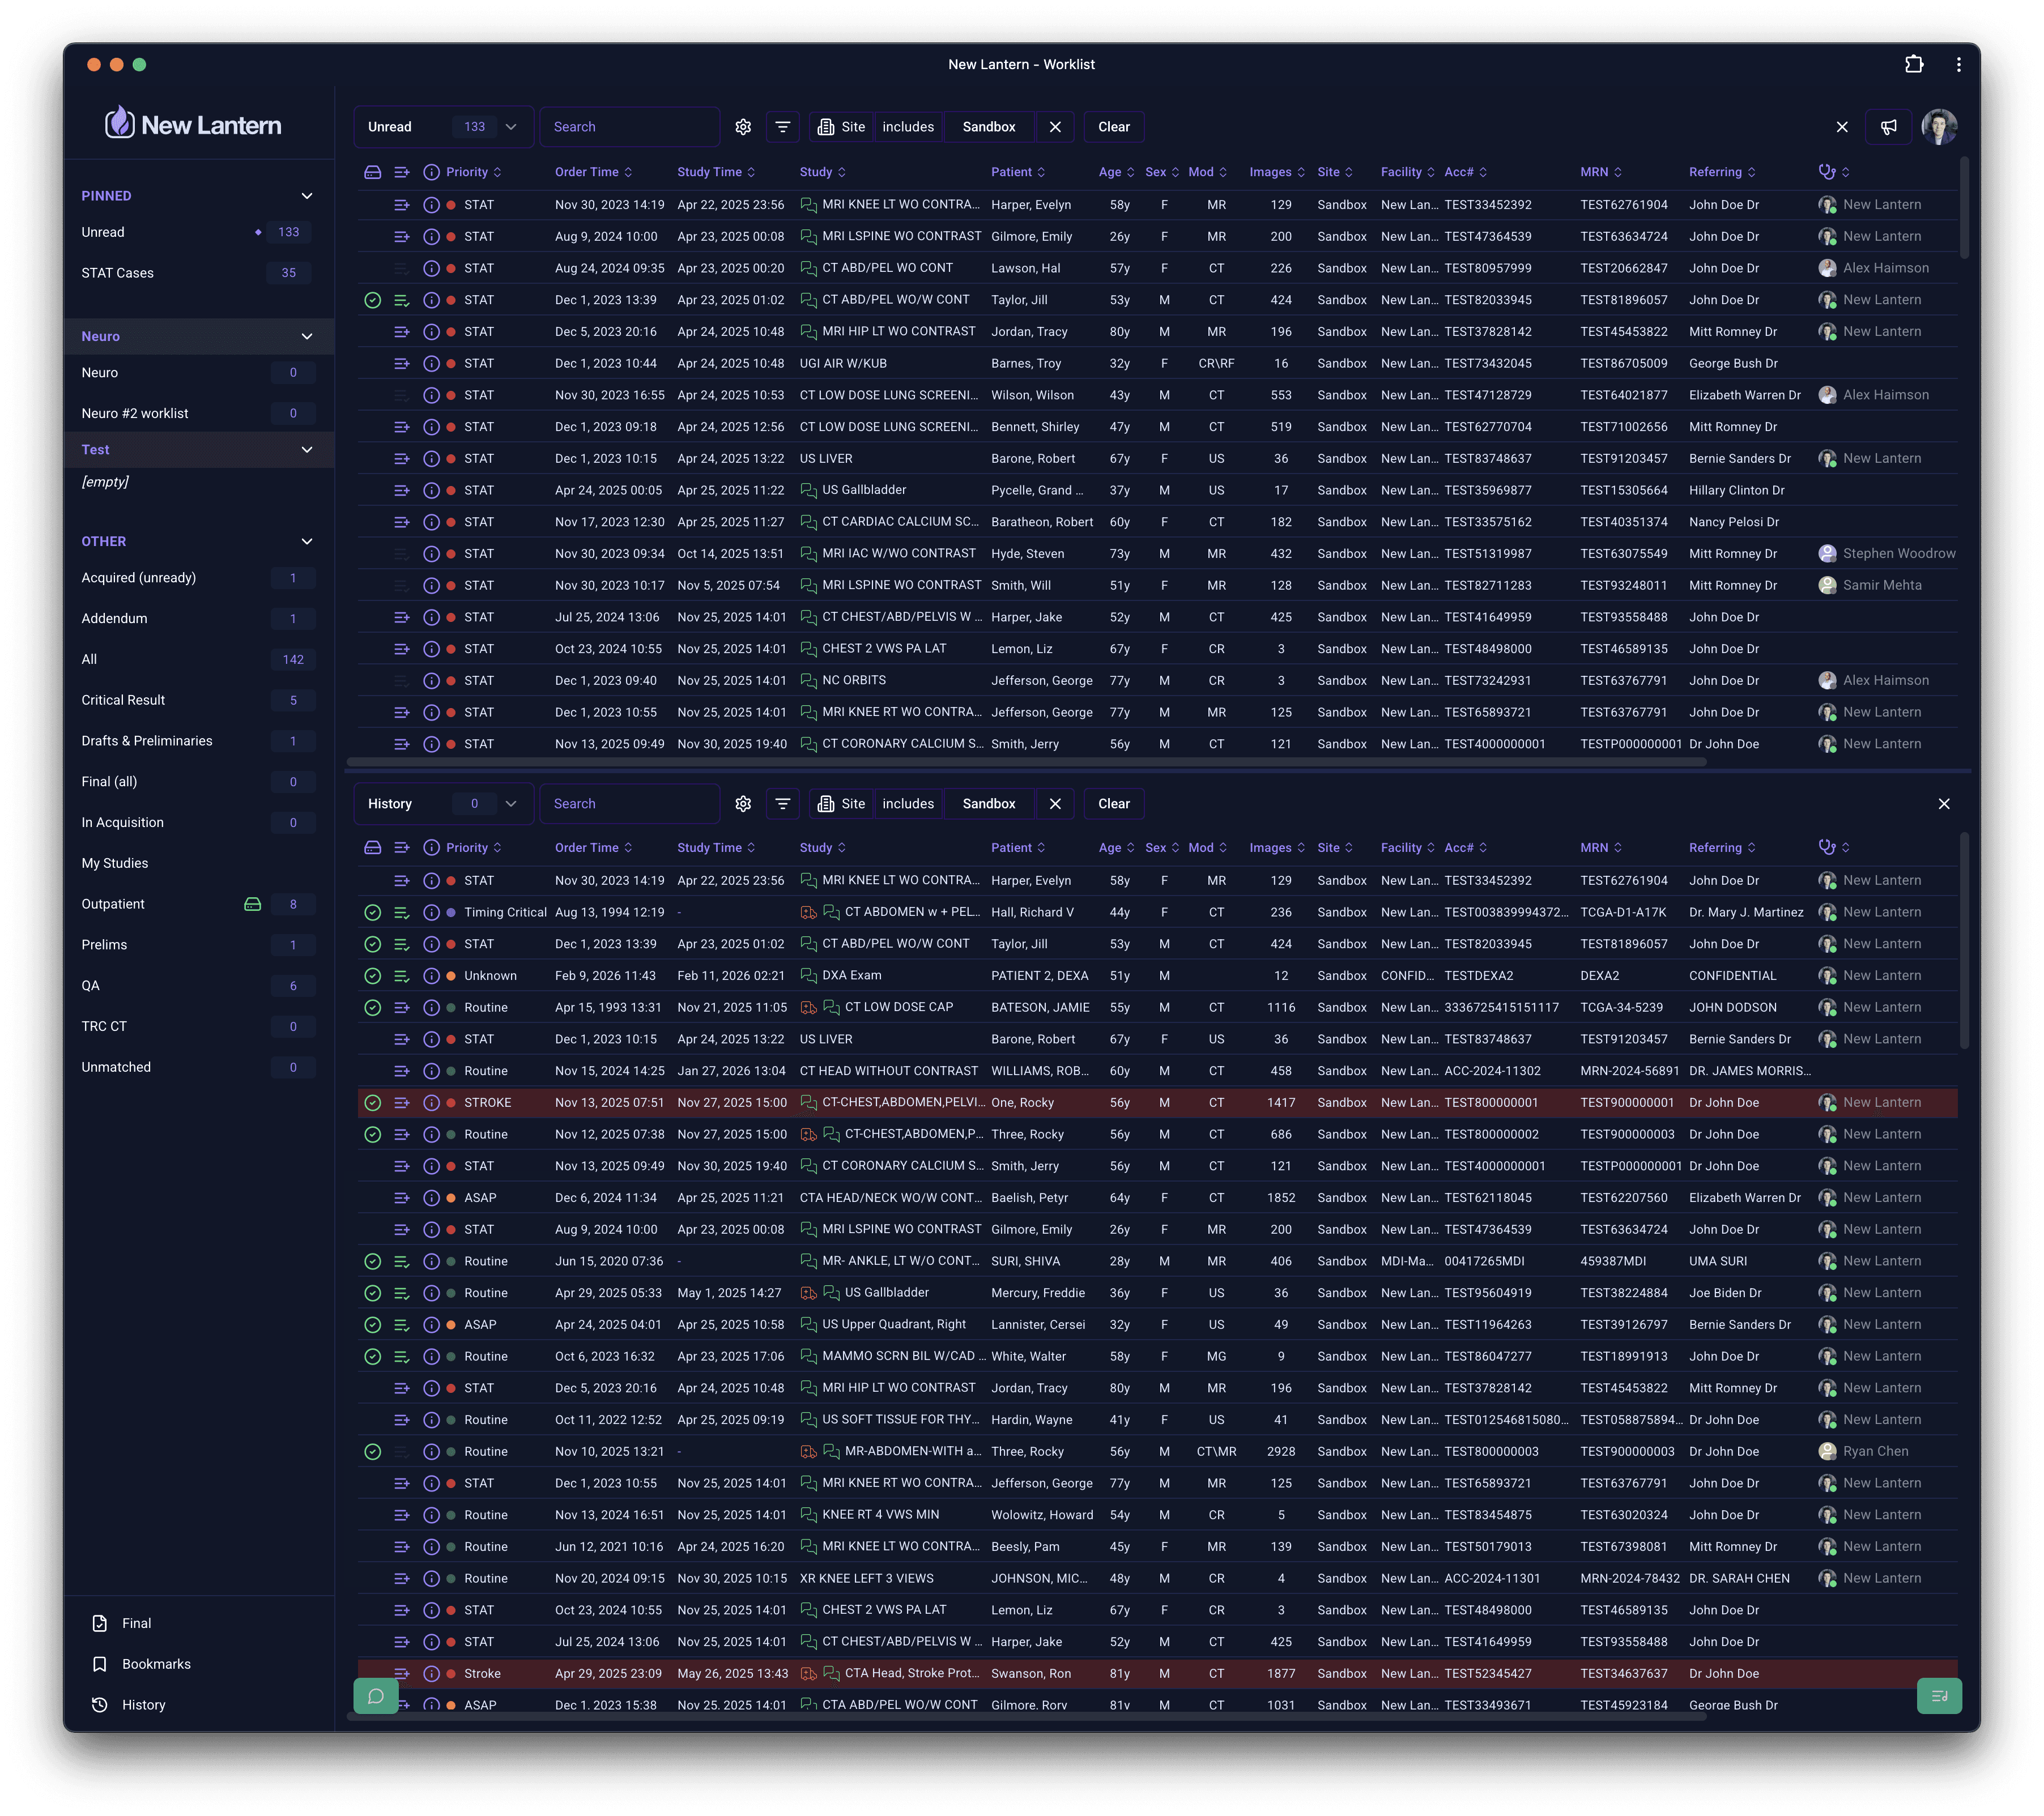Open the worklist settings gear icon
The width and height of the screenshot is (2044, 1816).
[743, 127]
